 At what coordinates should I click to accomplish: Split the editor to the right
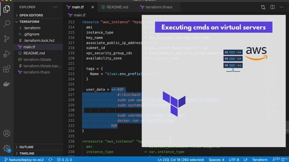(272, 7)
